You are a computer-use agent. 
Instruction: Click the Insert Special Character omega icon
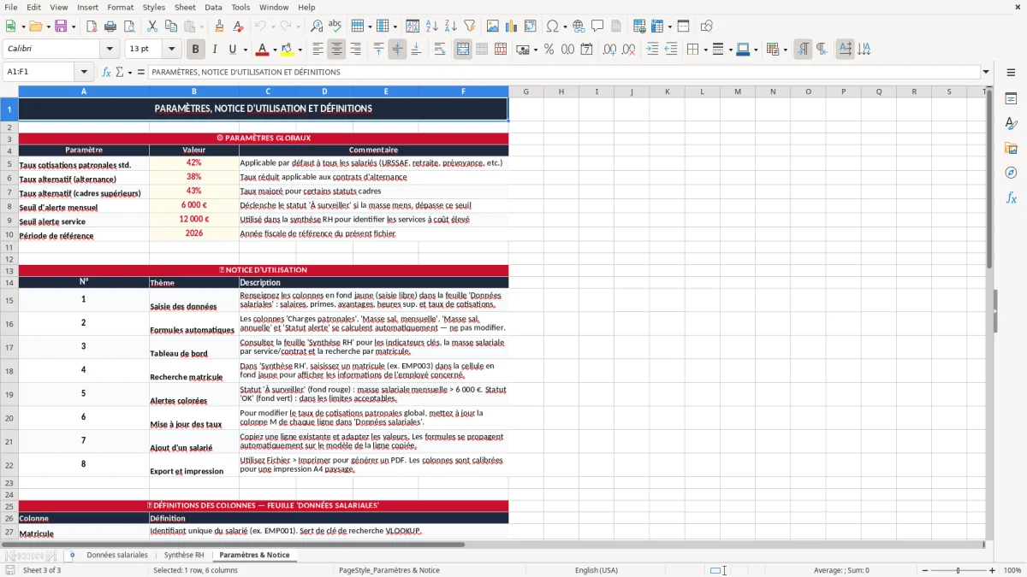(x=552, y=26)
